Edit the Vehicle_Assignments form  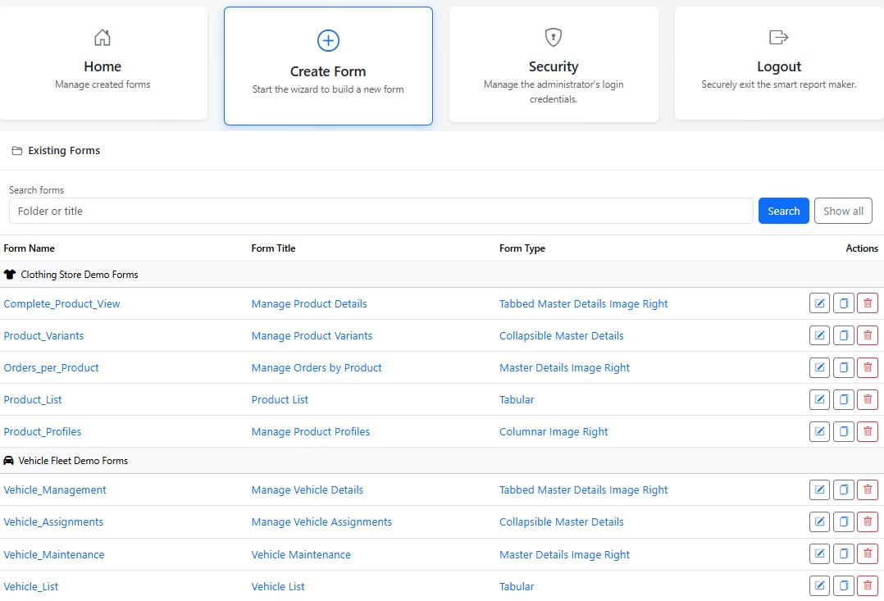pyautogui.click(x=819, y=522)
